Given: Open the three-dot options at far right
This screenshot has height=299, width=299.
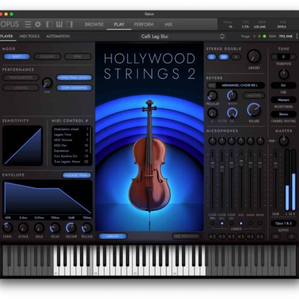Looking at the screenshot, I should (297, 36).
